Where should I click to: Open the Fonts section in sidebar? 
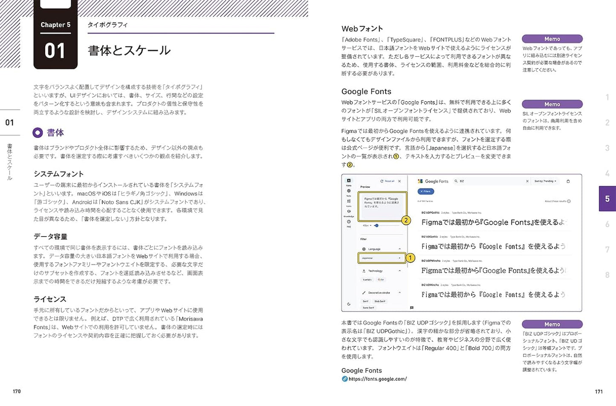pos(349,181)
